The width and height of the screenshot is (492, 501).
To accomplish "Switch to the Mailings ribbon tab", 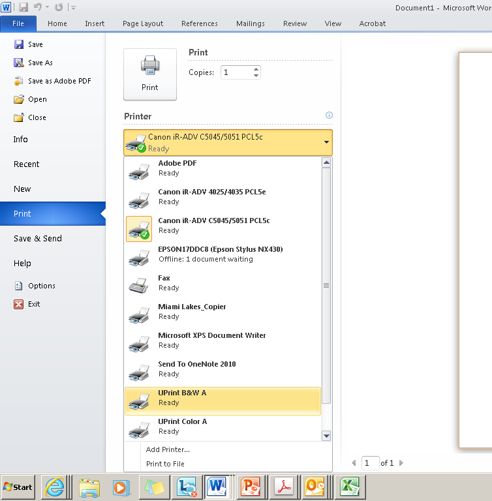I will click(251, 23).
